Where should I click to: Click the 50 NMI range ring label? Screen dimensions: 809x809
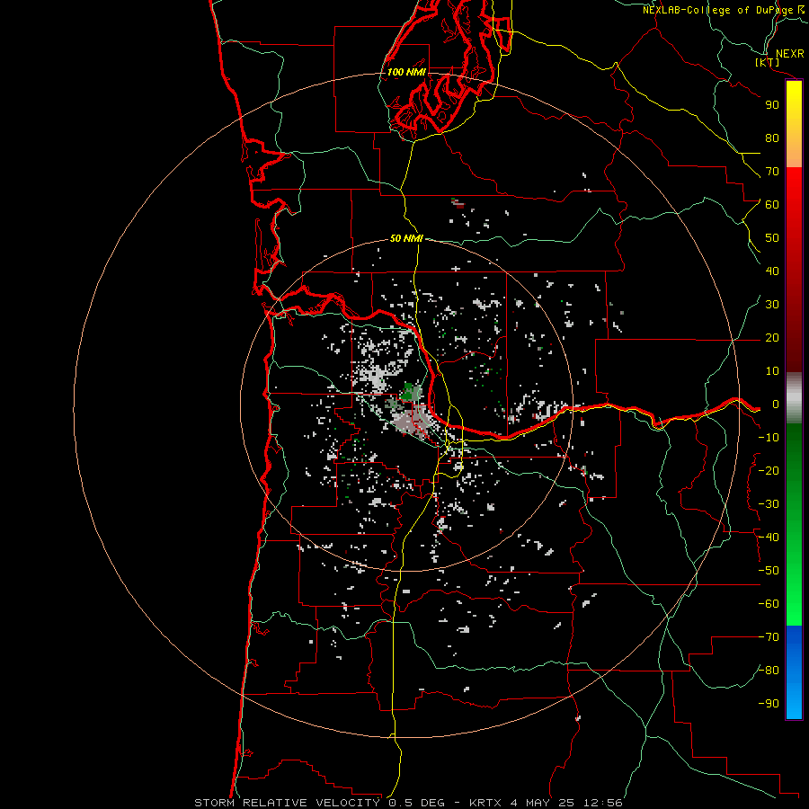(406, 238)
